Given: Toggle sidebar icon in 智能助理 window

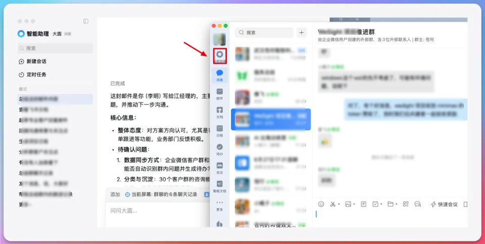Looking at the screenshot, I should click(86, 21).
